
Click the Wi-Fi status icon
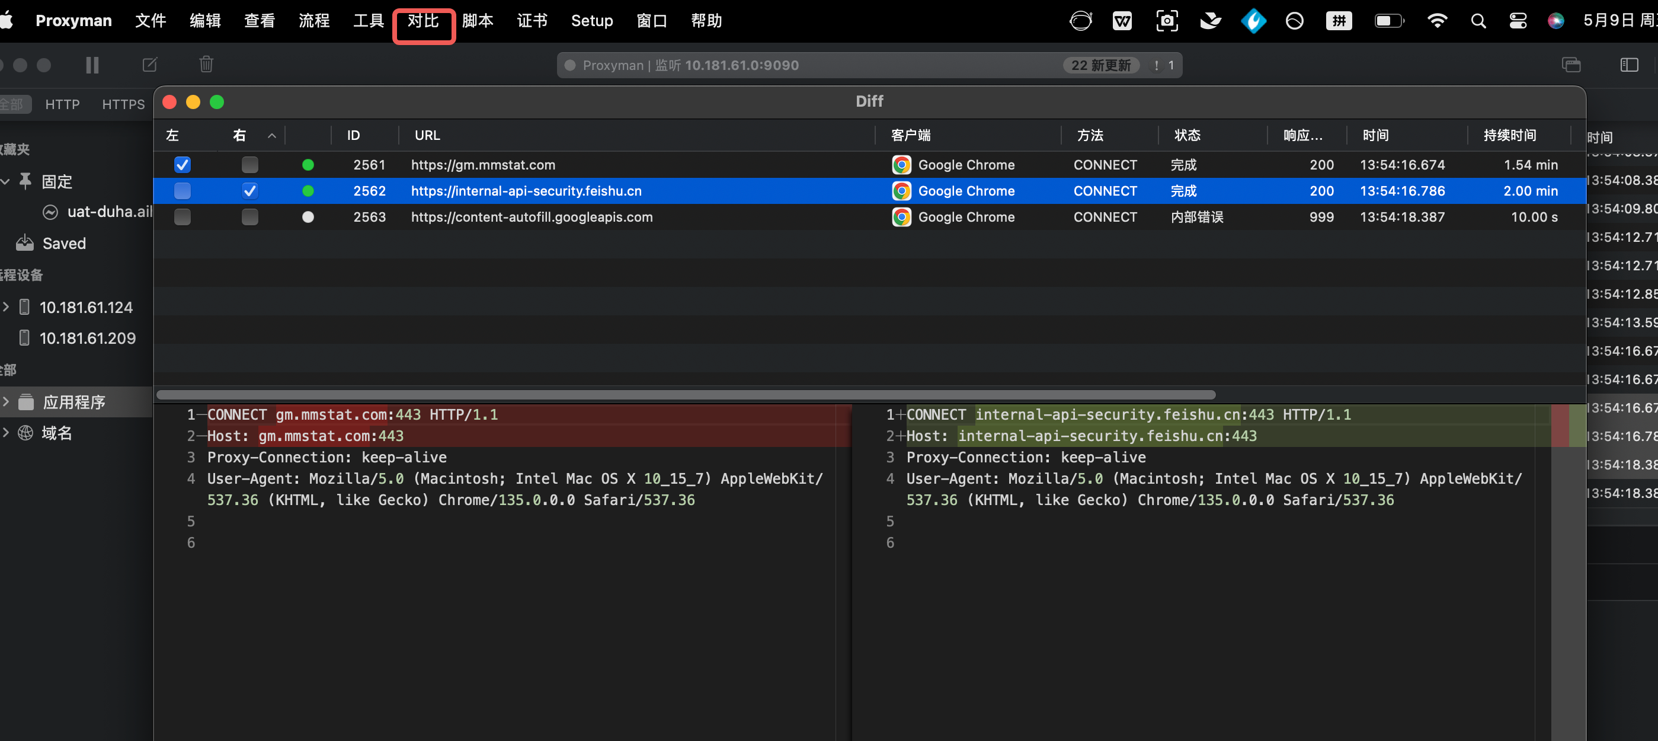(x=1436, y=21)
